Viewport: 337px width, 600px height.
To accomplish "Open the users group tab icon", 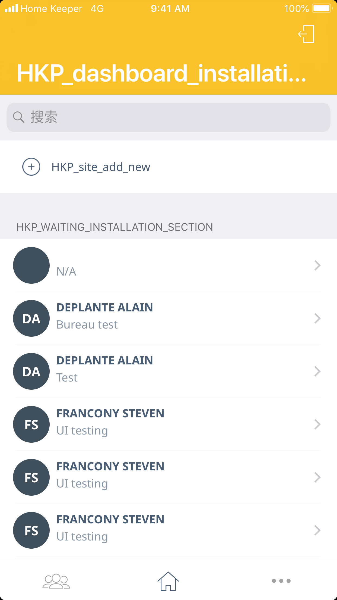I will click(x=56, y=581).
